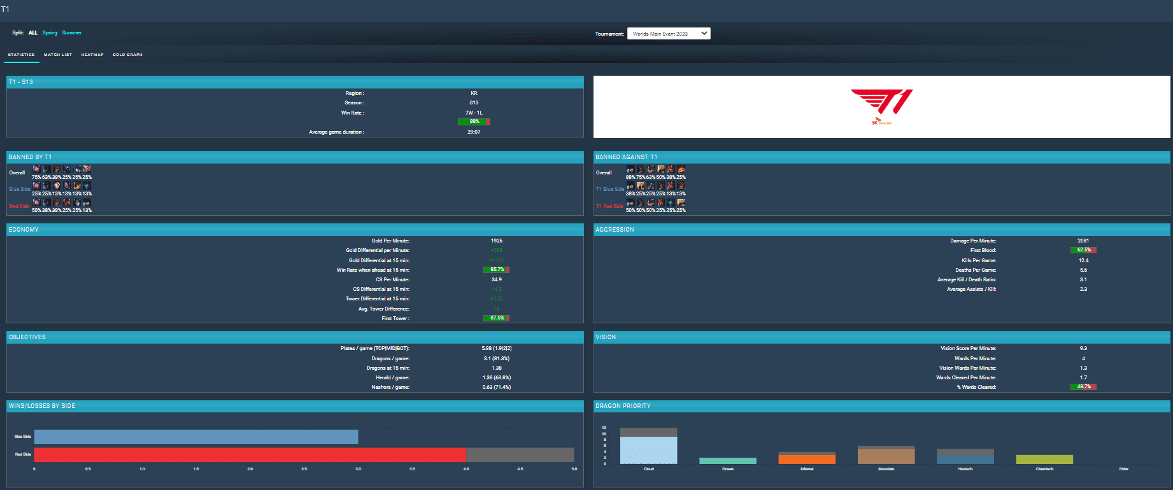Click the 7W - 1L win rate record
Screen dimensions: 1173x490
pos(474,113)
